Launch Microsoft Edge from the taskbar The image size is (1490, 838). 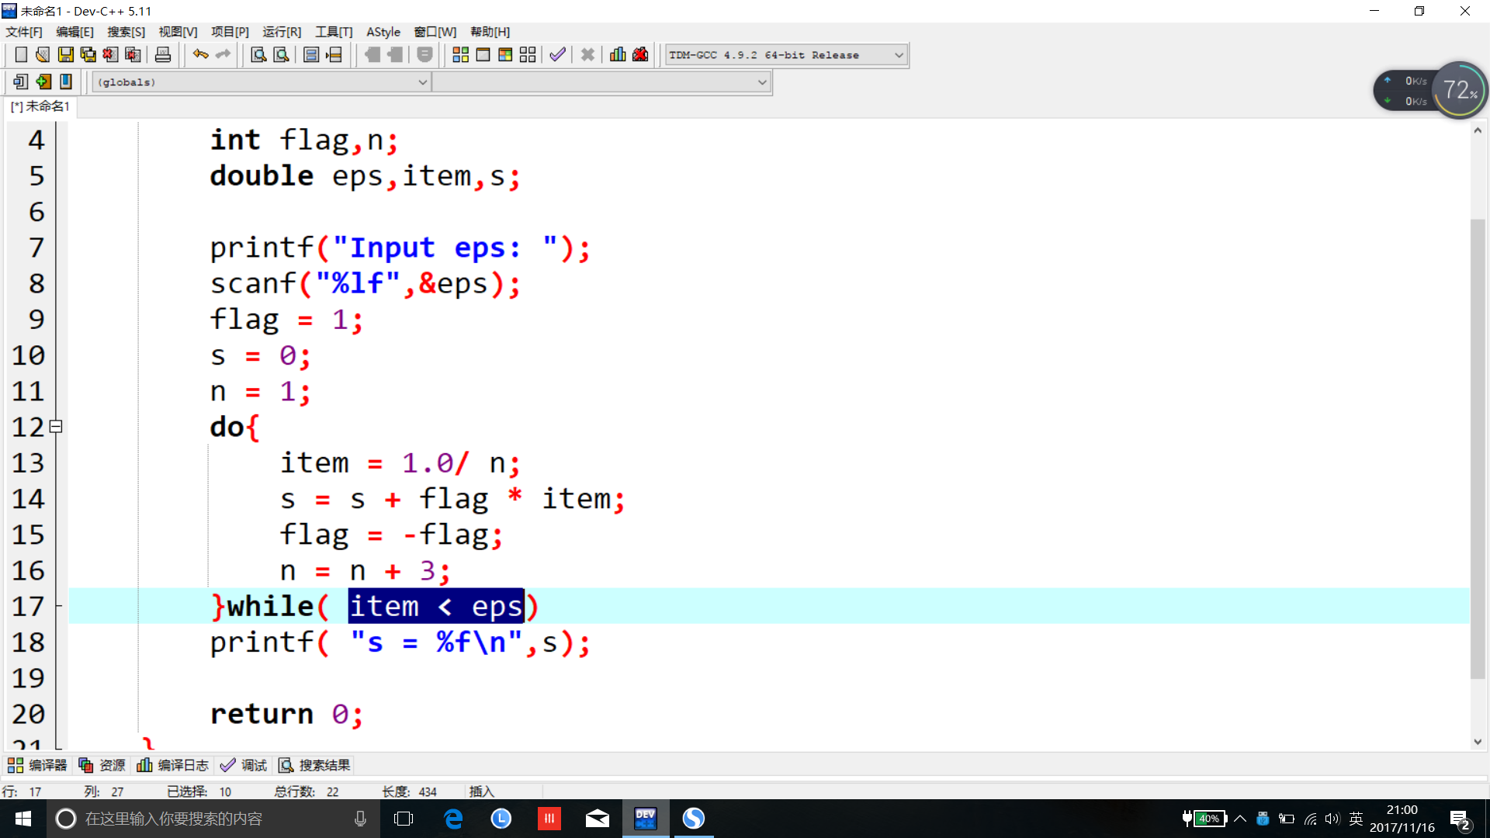pos(453,819)
